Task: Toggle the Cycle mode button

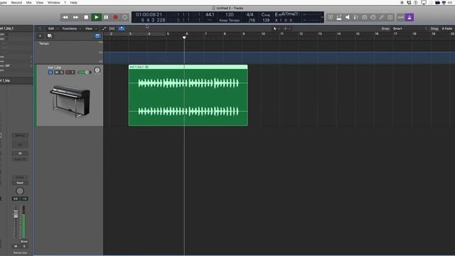Action: pos(125,17)
